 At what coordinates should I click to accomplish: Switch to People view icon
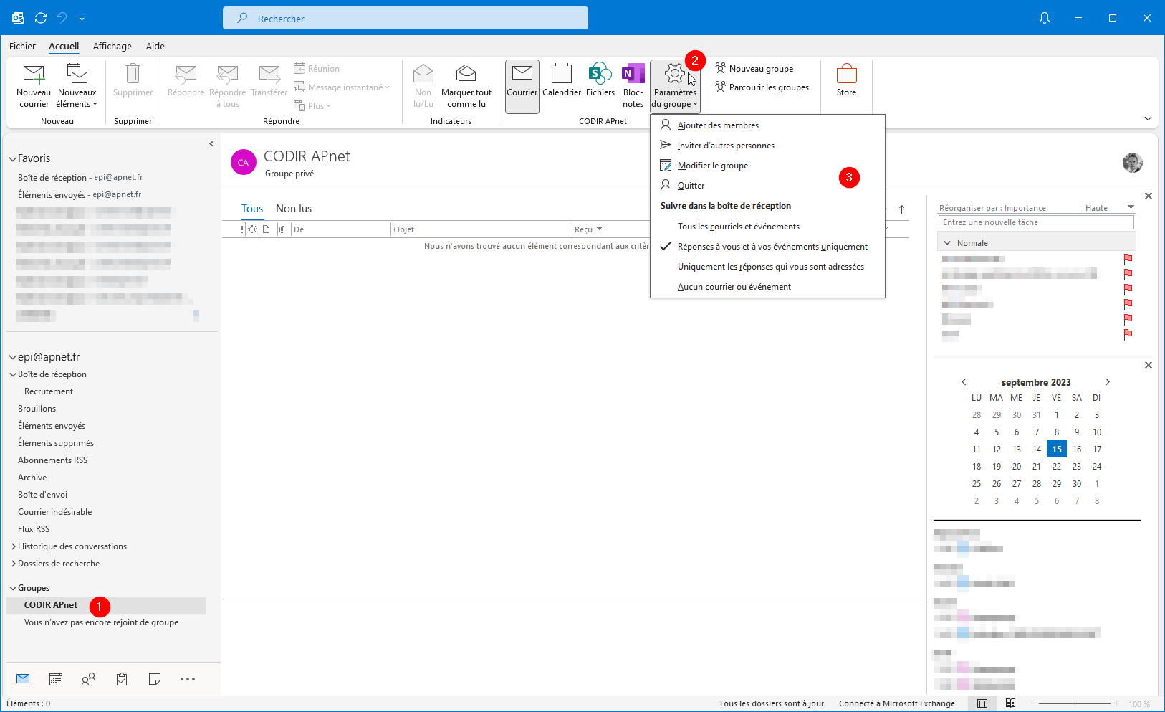pos(89,679)
